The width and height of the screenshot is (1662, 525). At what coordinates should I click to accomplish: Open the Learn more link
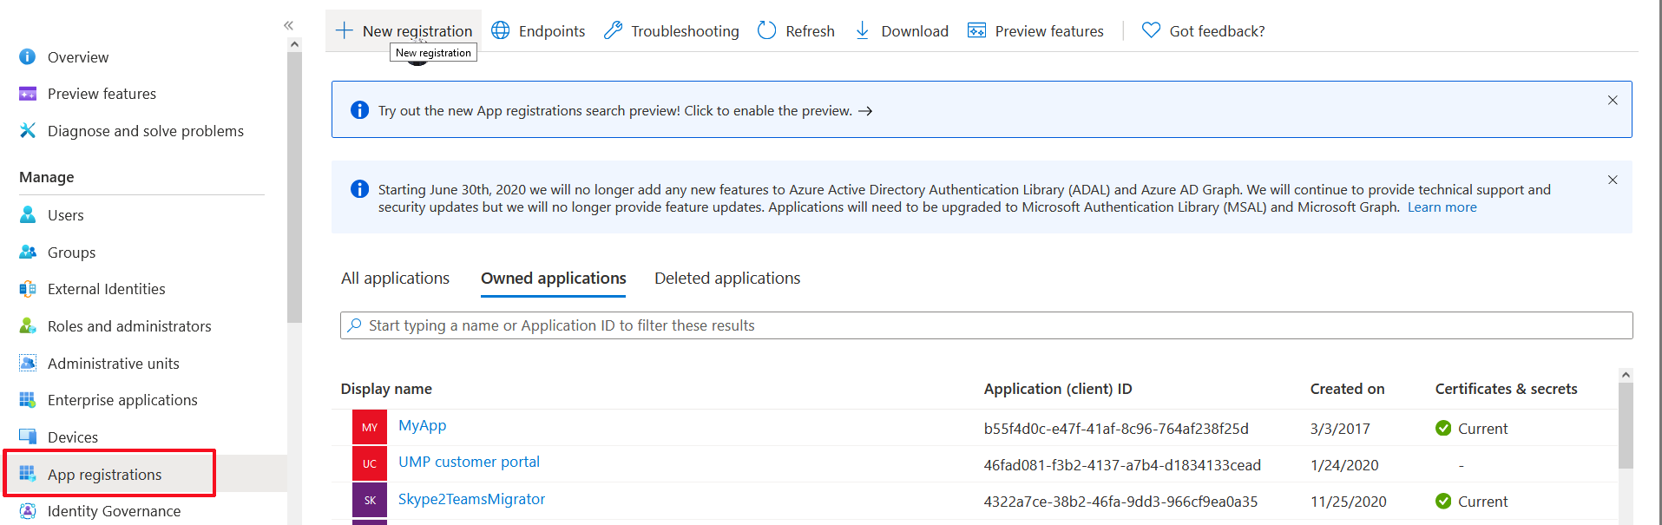point(1441,207)
